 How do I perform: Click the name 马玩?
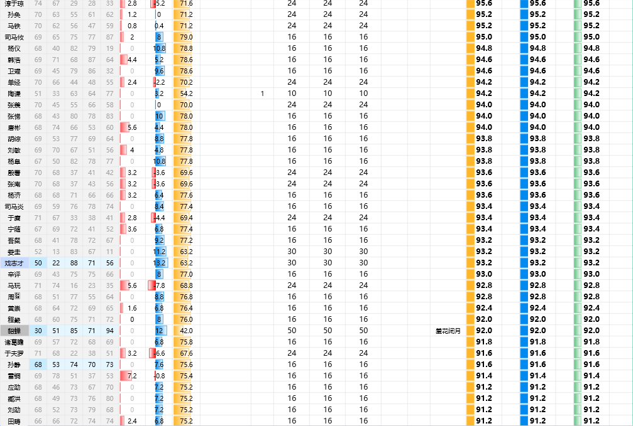pos(14,285)
